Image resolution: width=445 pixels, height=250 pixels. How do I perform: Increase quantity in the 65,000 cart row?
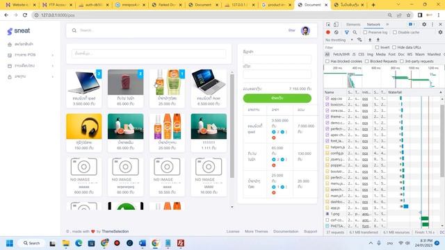[x=273, y=159]
